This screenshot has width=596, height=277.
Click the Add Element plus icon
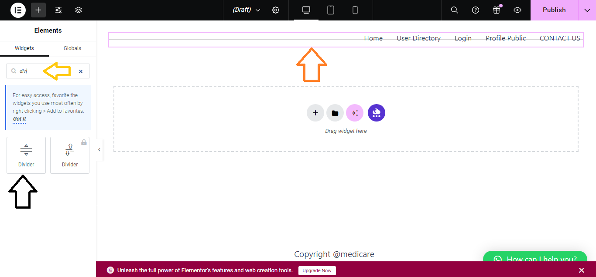38,10
